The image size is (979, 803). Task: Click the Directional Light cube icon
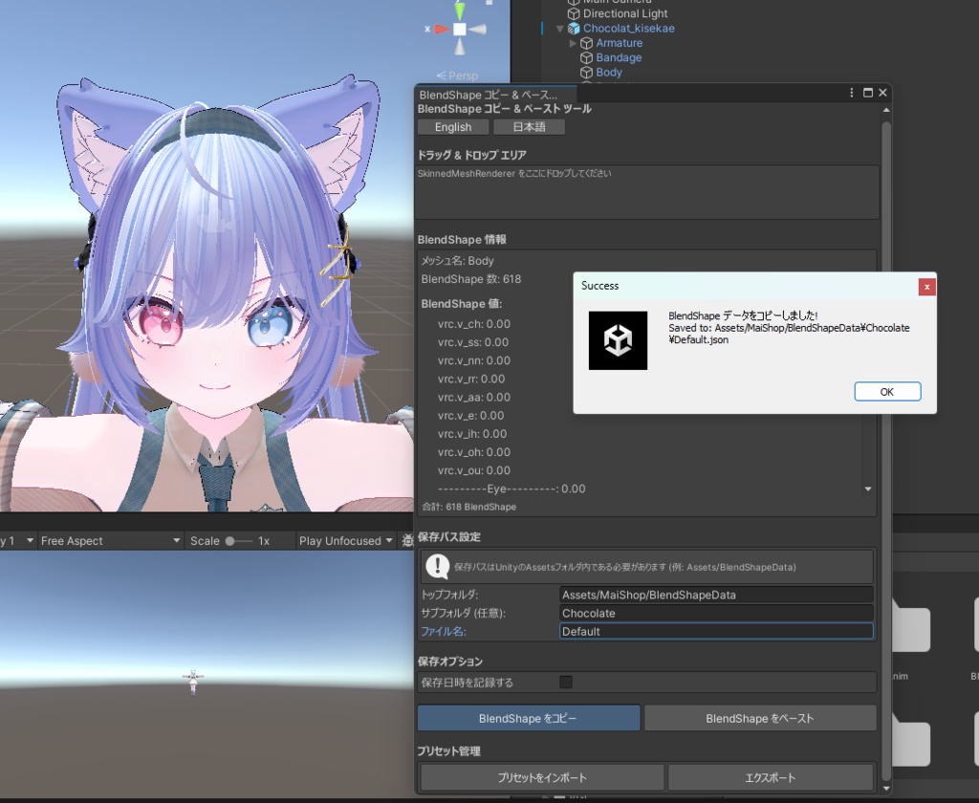tap(575, 13)
